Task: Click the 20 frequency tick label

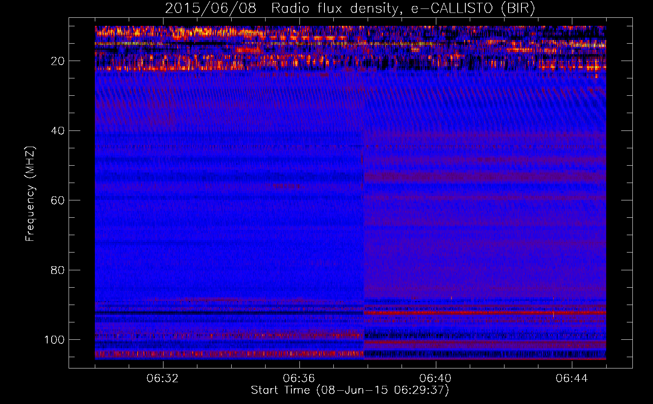Action: click(58, 61)
